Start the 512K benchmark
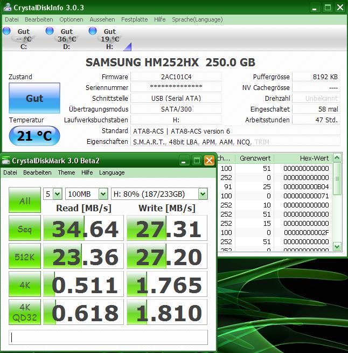 point(25,256)
